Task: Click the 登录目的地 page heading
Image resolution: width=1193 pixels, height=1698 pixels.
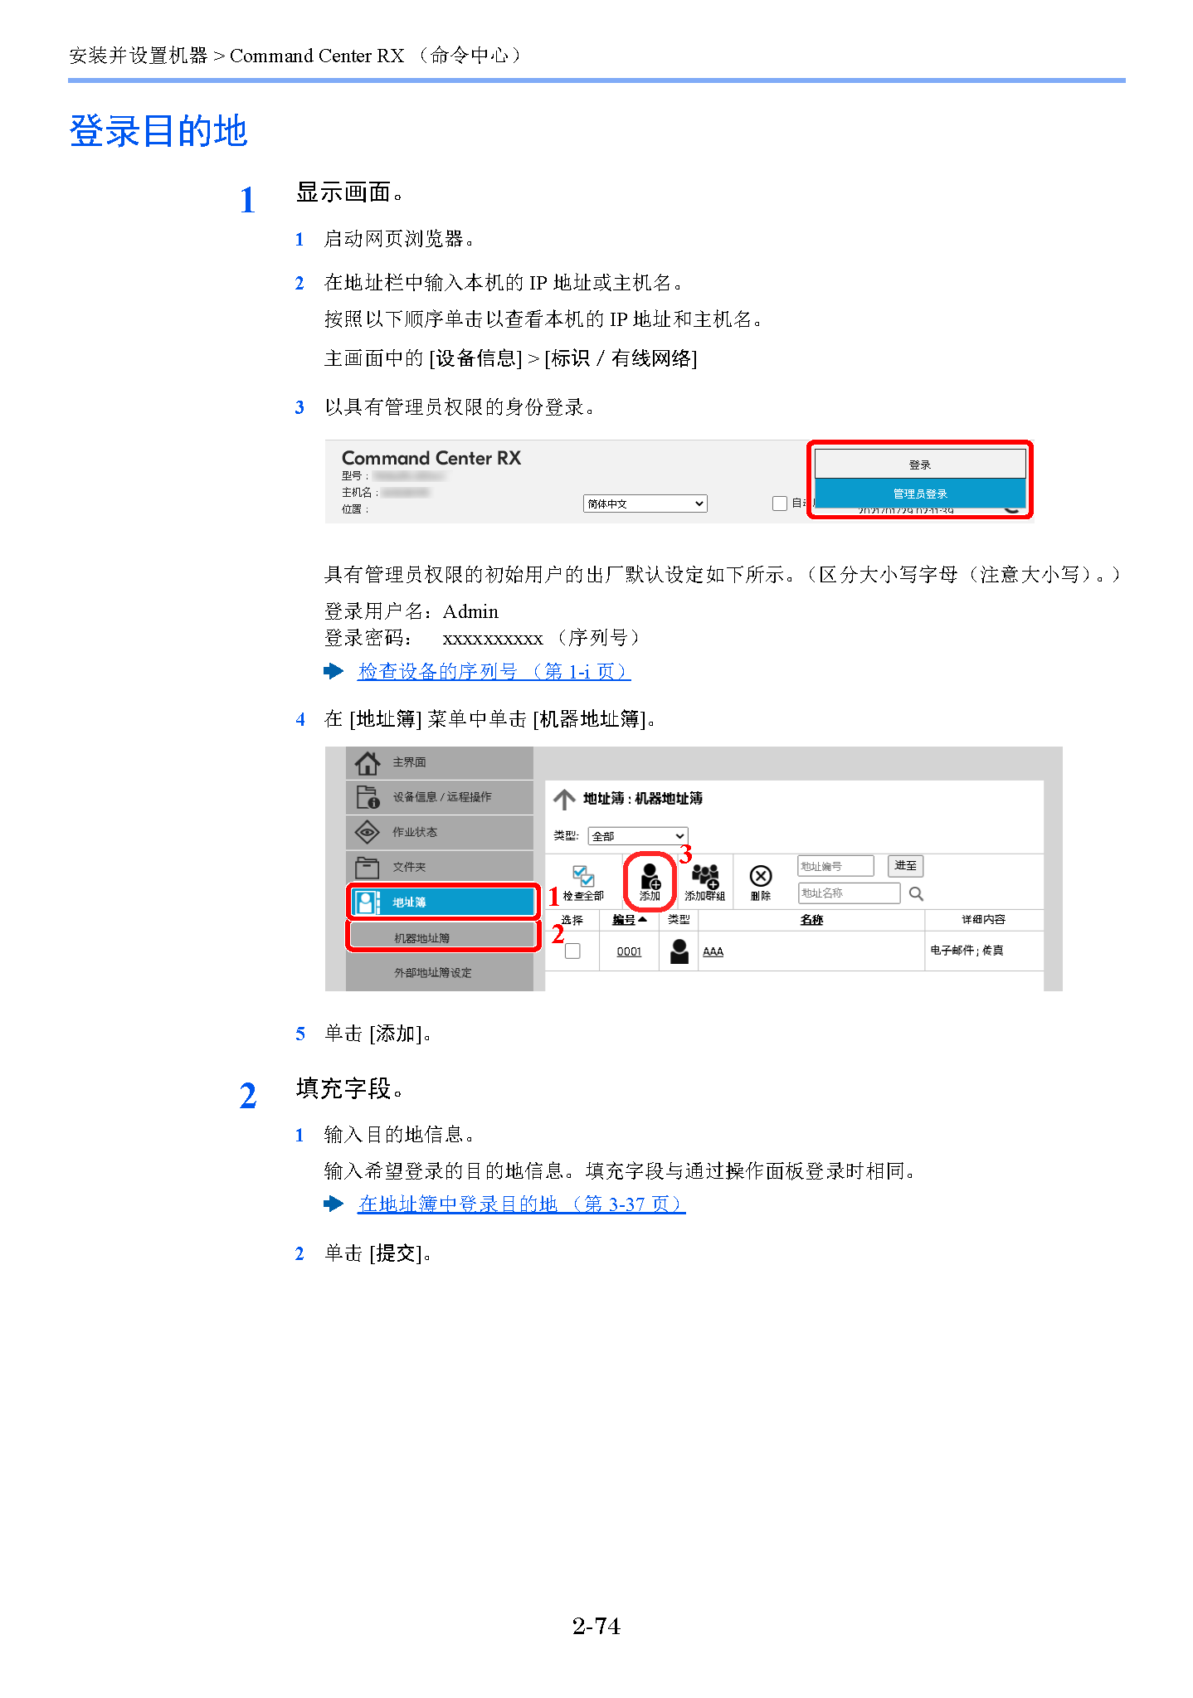Action: point(158,131)
